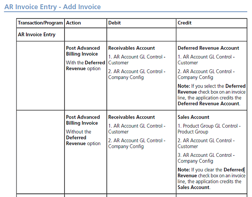This screenshot has height=197, width=252.
Task: Select the Transaction/Program column header
Action: (x=40, y=23)
